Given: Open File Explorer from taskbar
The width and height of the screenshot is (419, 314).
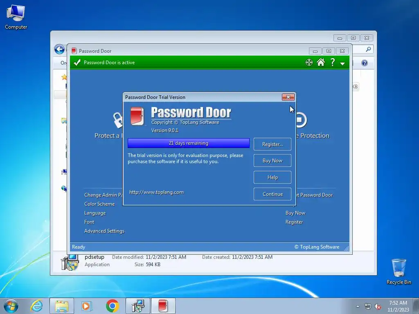Looking at the screenshot, I should [62, 306].
